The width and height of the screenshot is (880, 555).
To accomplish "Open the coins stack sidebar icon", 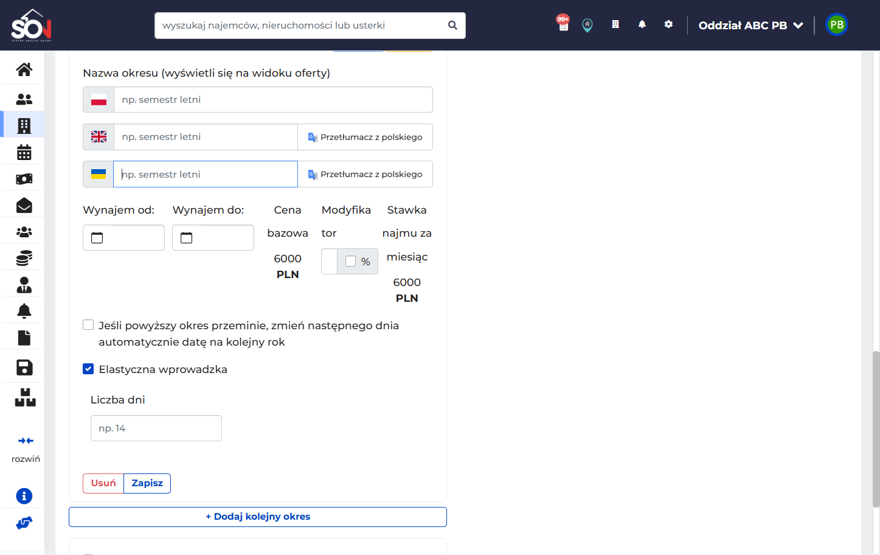I will (x=24, y=258).
